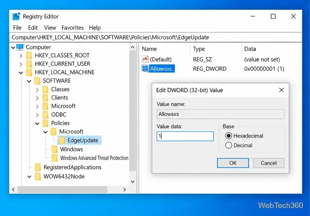Image resolution: width=310 pixels, height=216 pixels.
Task: Click the EdgeUpdate folder icon
Action: [62, 140]
